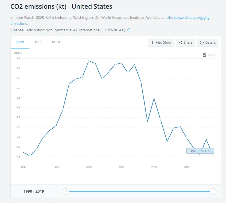Image resolution: width=226 pixels, height=203 pixels.
Task: Open the Share options
Action: pyautogui.click(x=185, y=43)
